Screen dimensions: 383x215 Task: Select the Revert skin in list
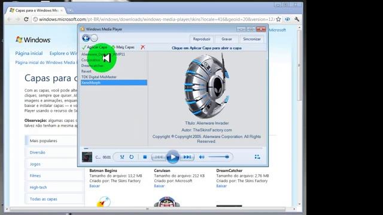(x=86, y=71)
